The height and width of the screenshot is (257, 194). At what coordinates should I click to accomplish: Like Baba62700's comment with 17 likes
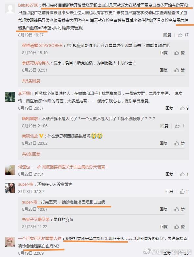pyautogui.click(x=183, y=35)
